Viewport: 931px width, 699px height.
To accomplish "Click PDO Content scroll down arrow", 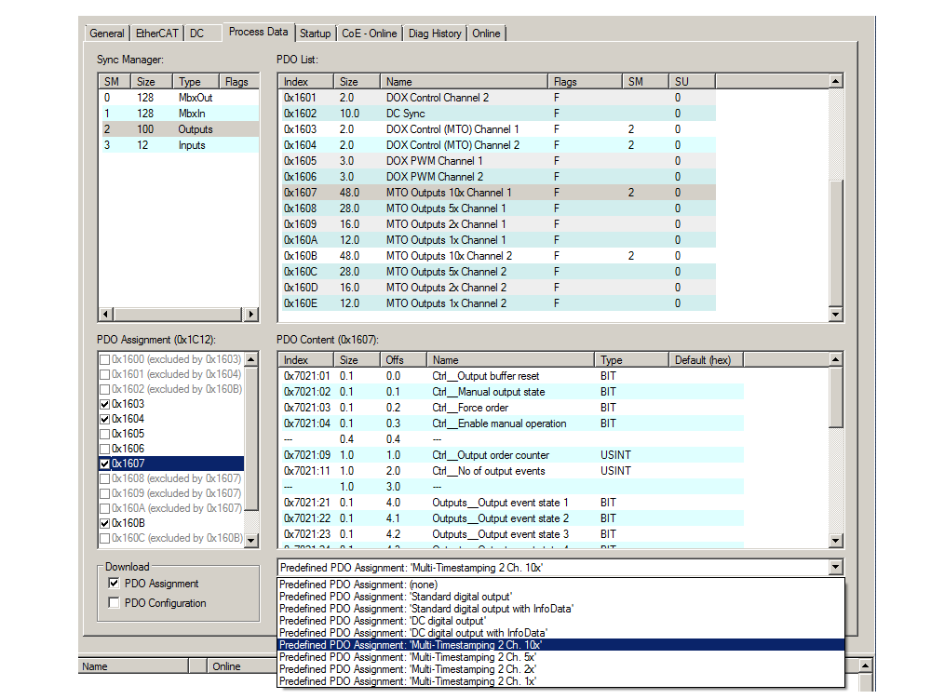I will pos(836,541).
